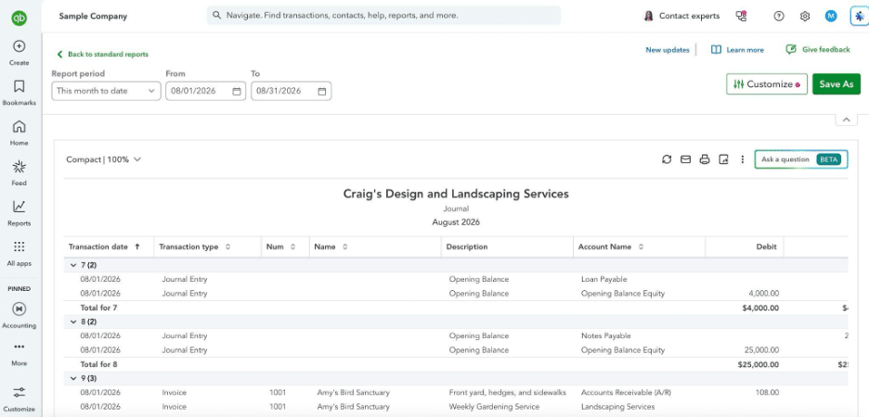
Task: Click the Learn more link
Action: click(x=737, y=50)
